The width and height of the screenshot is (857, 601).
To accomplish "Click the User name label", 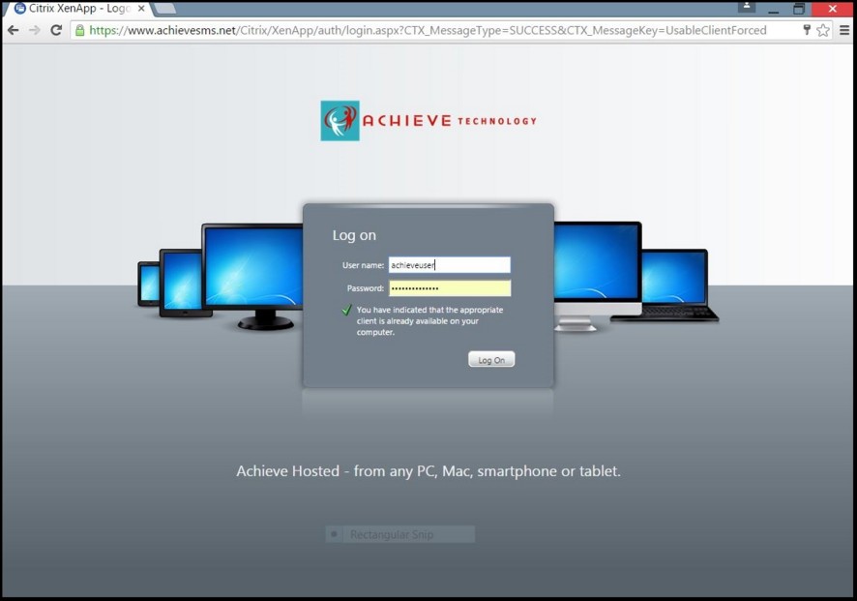I will pyautogui.click(x=363, y=265).
